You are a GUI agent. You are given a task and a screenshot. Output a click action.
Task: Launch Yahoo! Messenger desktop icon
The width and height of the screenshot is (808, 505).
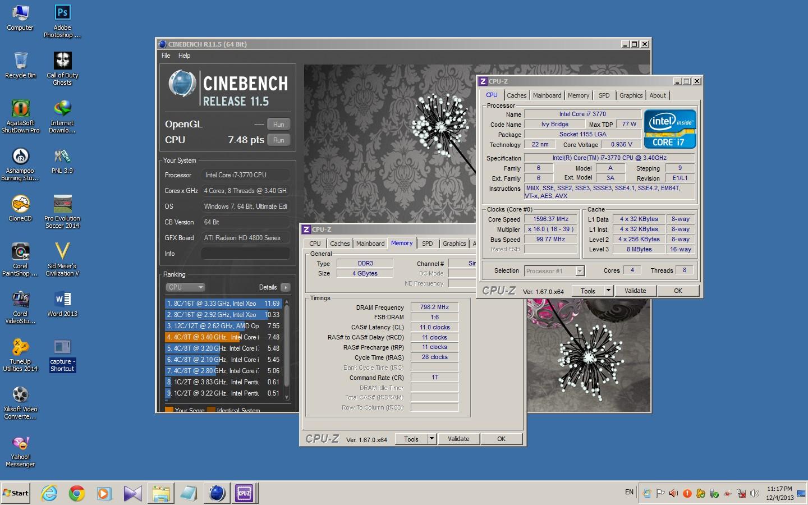20,450
